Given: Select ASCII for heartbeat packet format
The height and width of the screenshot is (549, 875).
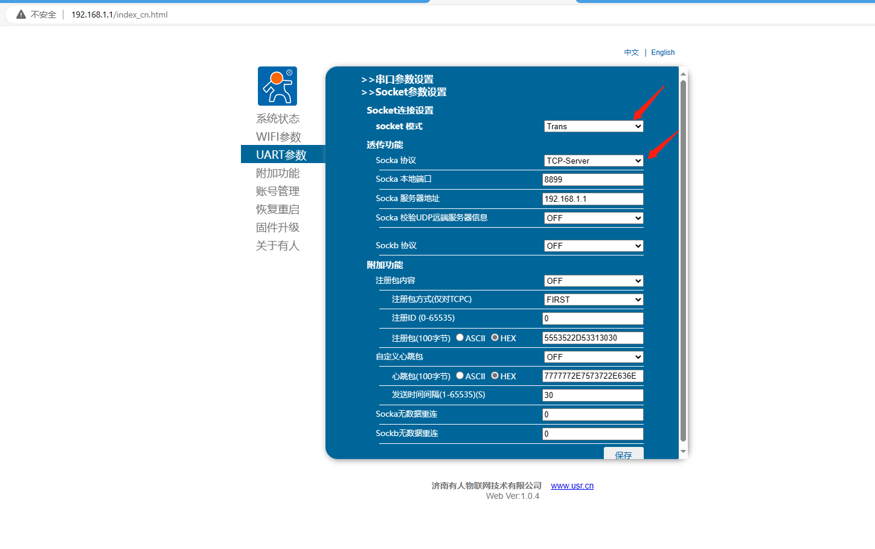Looking at the screenshot, I should pos(460,376).
